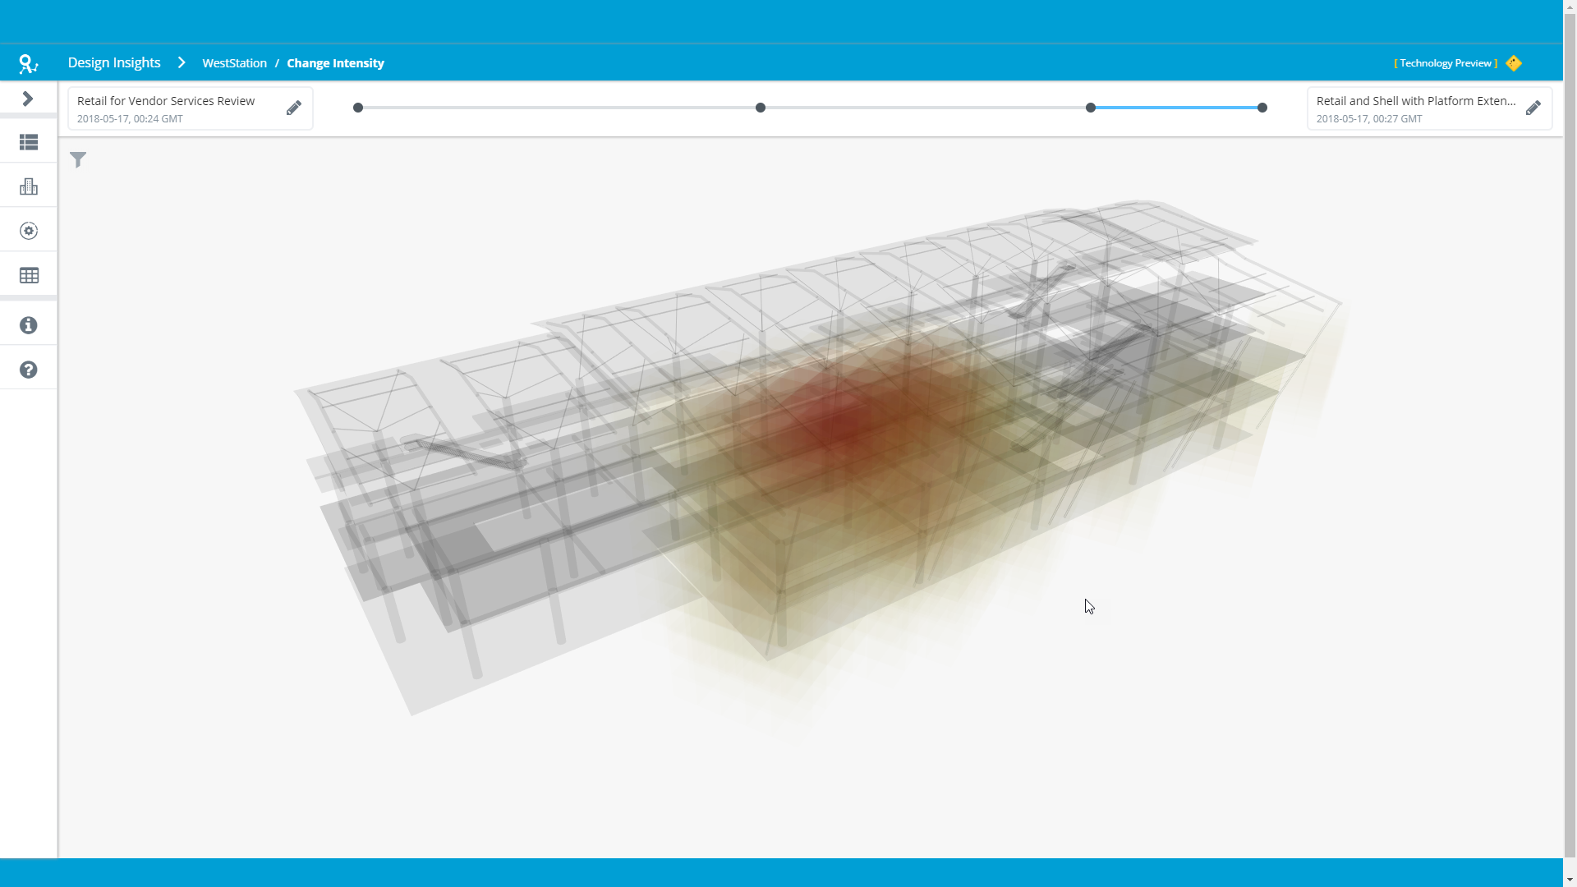Go to Design Insights home link
This screenshot has height=887, width=1577.
[114, 63]
